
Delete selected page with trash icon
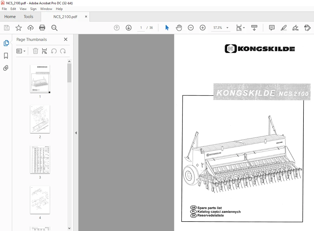(35, 51)
